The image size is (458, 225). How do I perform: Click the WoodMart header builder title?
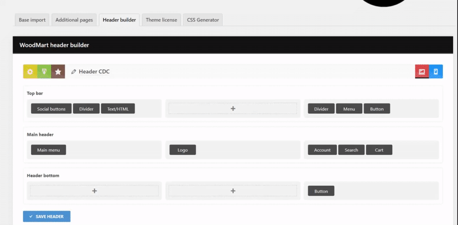pos(55,45)
